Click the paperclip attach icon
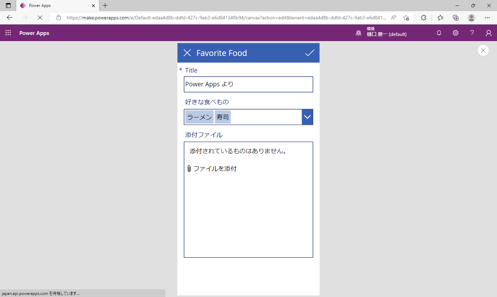Image resolution: width=497 pixels, height=297 pixels. tap(189, 169)
